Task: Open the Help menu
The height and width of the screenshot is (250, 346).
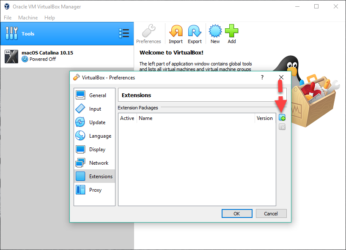Action: (49, 17)
